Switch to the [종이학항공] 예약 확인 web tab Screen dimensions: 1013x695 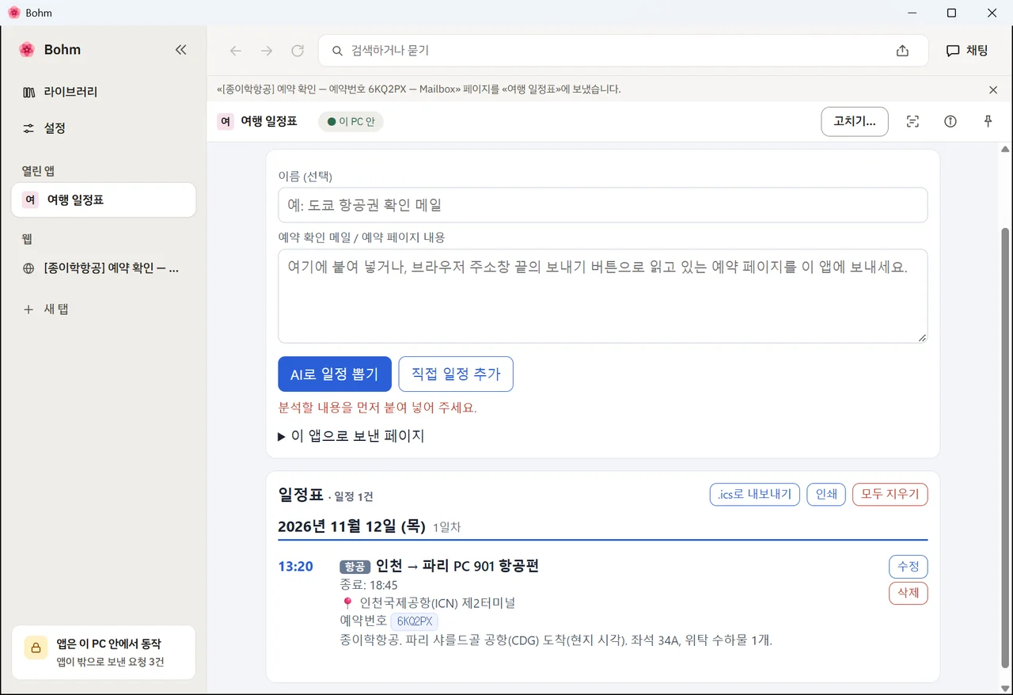pos(103,269)
